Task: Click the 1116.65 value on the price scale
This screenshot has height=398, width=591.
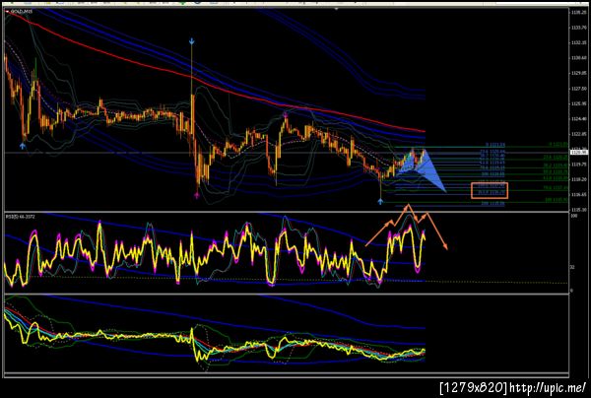Action: [x=578, y=194]
